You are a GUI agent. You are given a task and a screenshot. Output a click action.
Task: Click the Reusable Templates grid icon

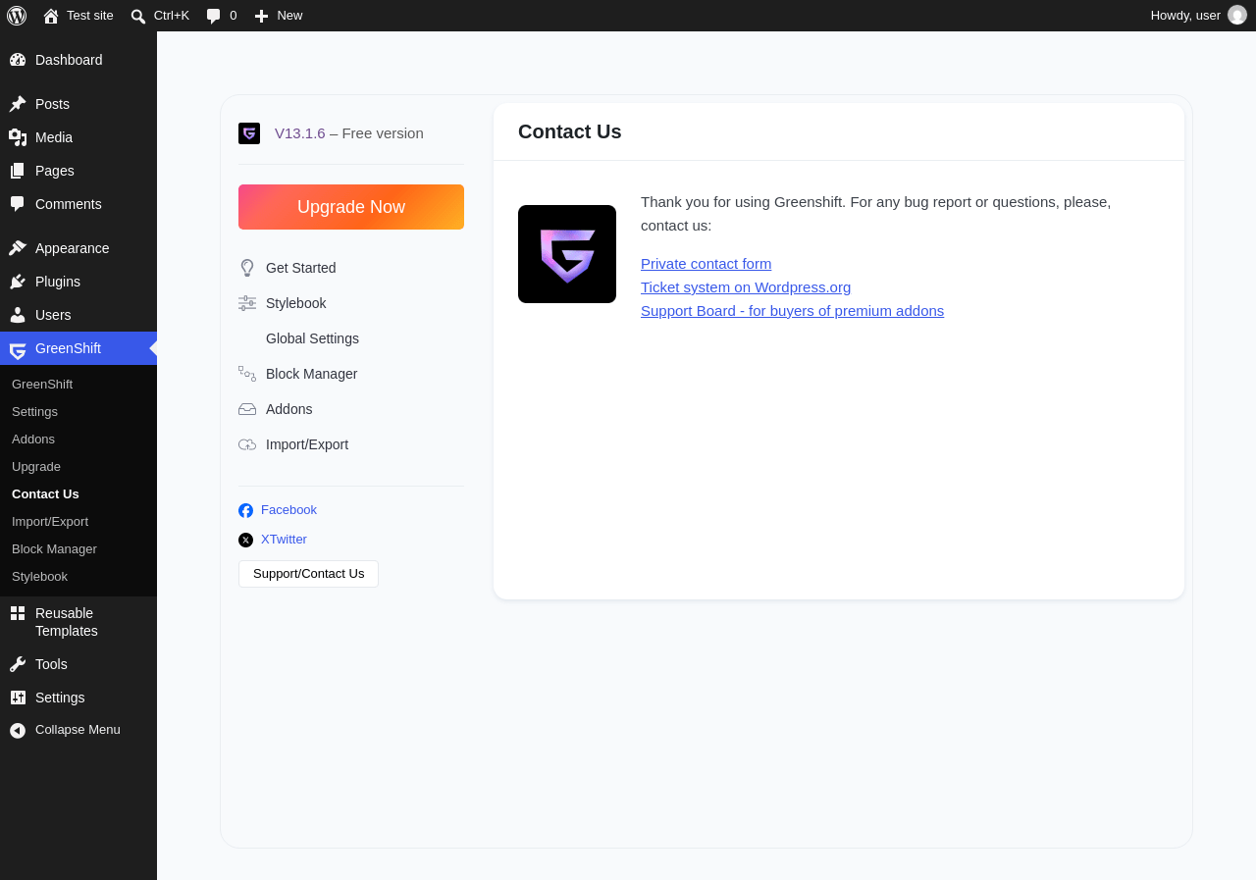click(18, 613)
